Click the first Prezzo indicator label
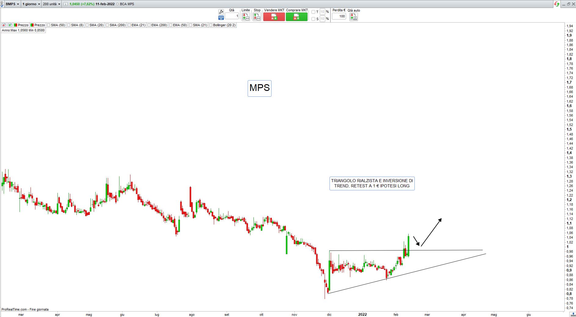576x317 pixels. point(21,25)
